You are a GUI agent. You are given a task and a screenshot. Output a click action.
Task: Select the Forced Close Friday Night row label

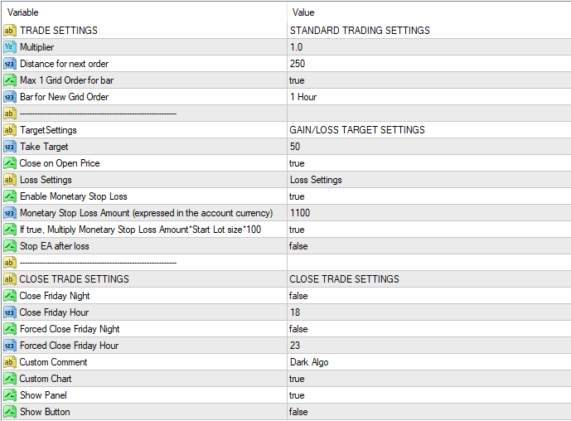(x=70, y=329)
